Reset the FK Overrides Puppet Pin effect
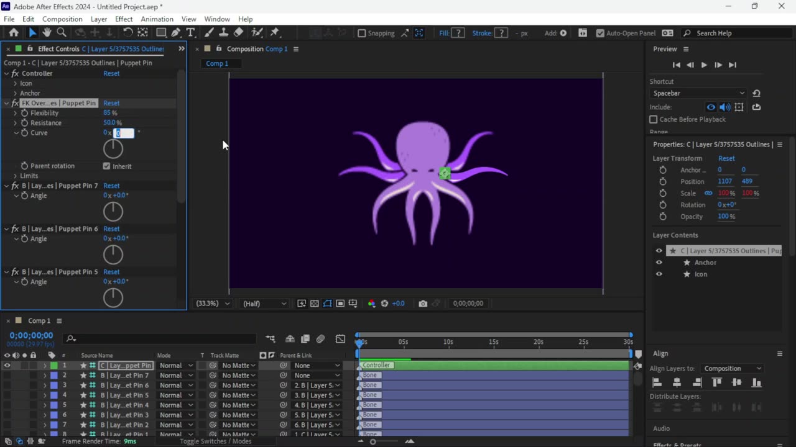 point(111,103)
